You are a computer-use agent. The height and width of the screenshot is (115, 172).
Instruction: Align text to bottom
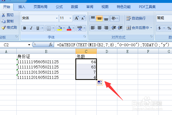(106, 18)
